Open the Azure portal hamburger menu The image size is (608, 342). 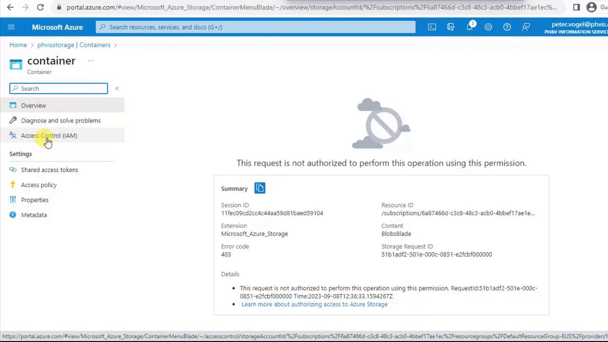click(11, 27)
